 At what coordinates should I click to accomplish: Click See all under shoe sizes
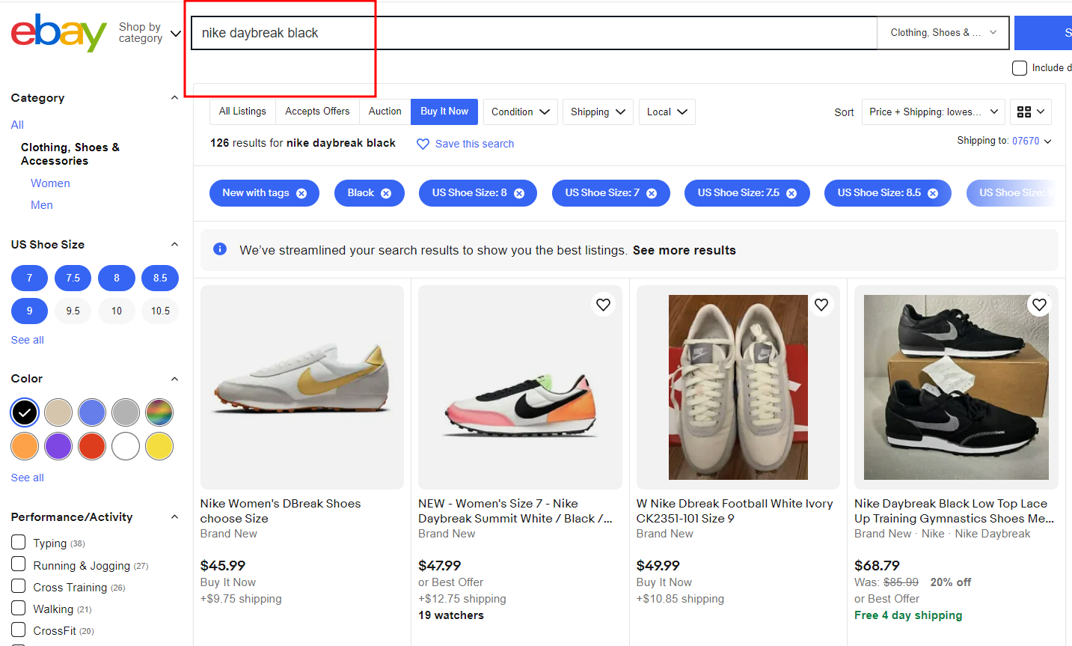(28, 340)
